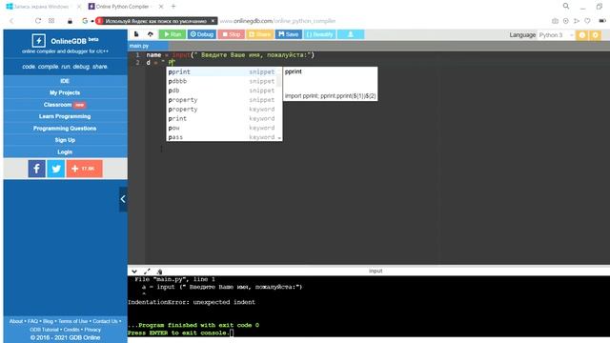
Task: Share on Twitter icon
Action: click(x=55, y=169)
